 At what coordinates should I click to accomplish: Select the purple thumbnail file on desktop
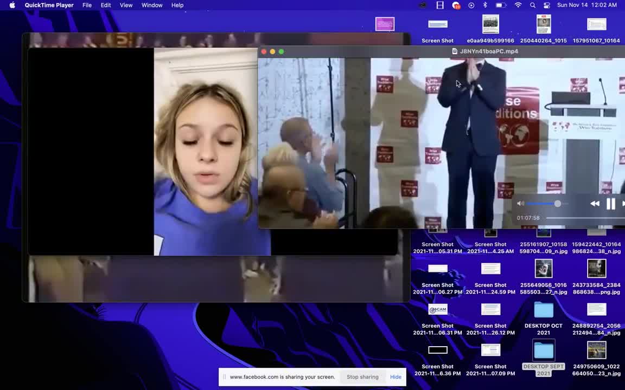click(385, 24)
